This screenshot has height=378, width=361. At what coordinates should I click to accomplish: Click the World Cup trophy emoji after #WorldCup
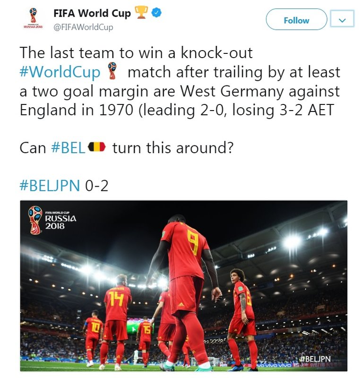pos(112,71)
